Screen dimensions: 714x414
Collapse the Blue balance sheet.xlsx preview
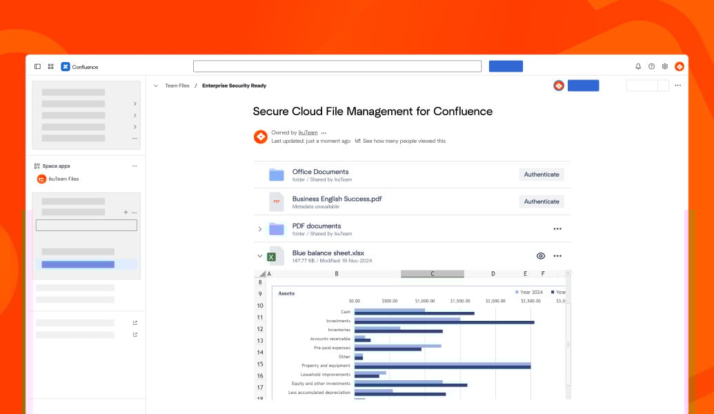[x=260, y=256]
